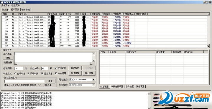The width and height of the screenshot is (212, 109).
Task: Uncheck the log entry timestamped 21:27:02
Action: [2, 93]
